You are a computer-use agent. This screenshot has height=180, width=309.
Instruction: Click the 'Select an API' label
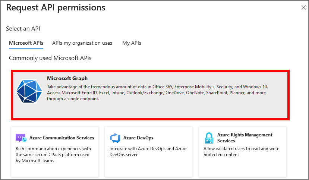click(23, 29)
